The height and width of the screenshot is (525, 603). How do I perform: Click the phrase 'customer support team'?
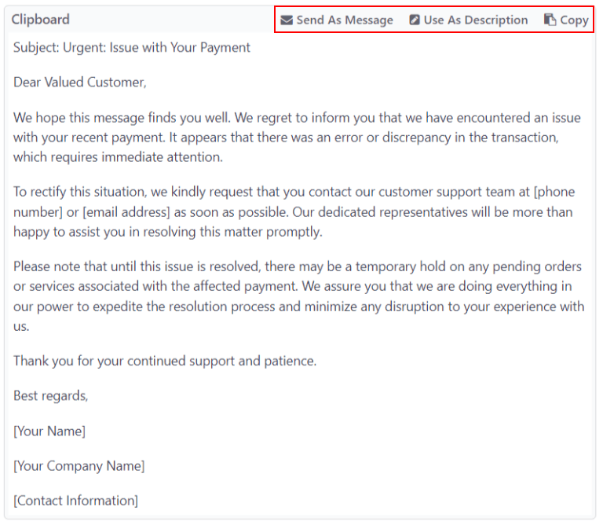coord(445,193)
